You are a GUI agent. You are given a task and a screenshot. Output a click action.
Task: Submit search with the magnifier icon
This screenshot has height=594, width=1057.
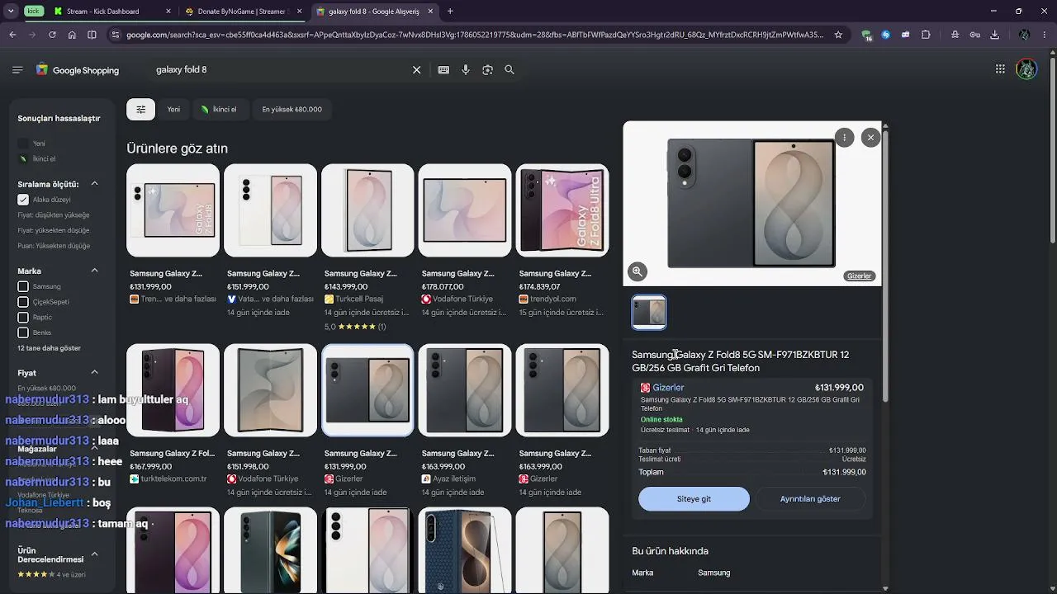click(x=510, y=70)
